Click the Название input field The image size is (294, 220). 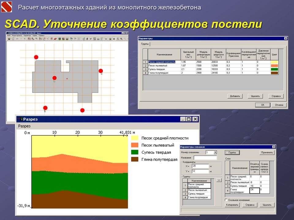[x=205, y=158]
